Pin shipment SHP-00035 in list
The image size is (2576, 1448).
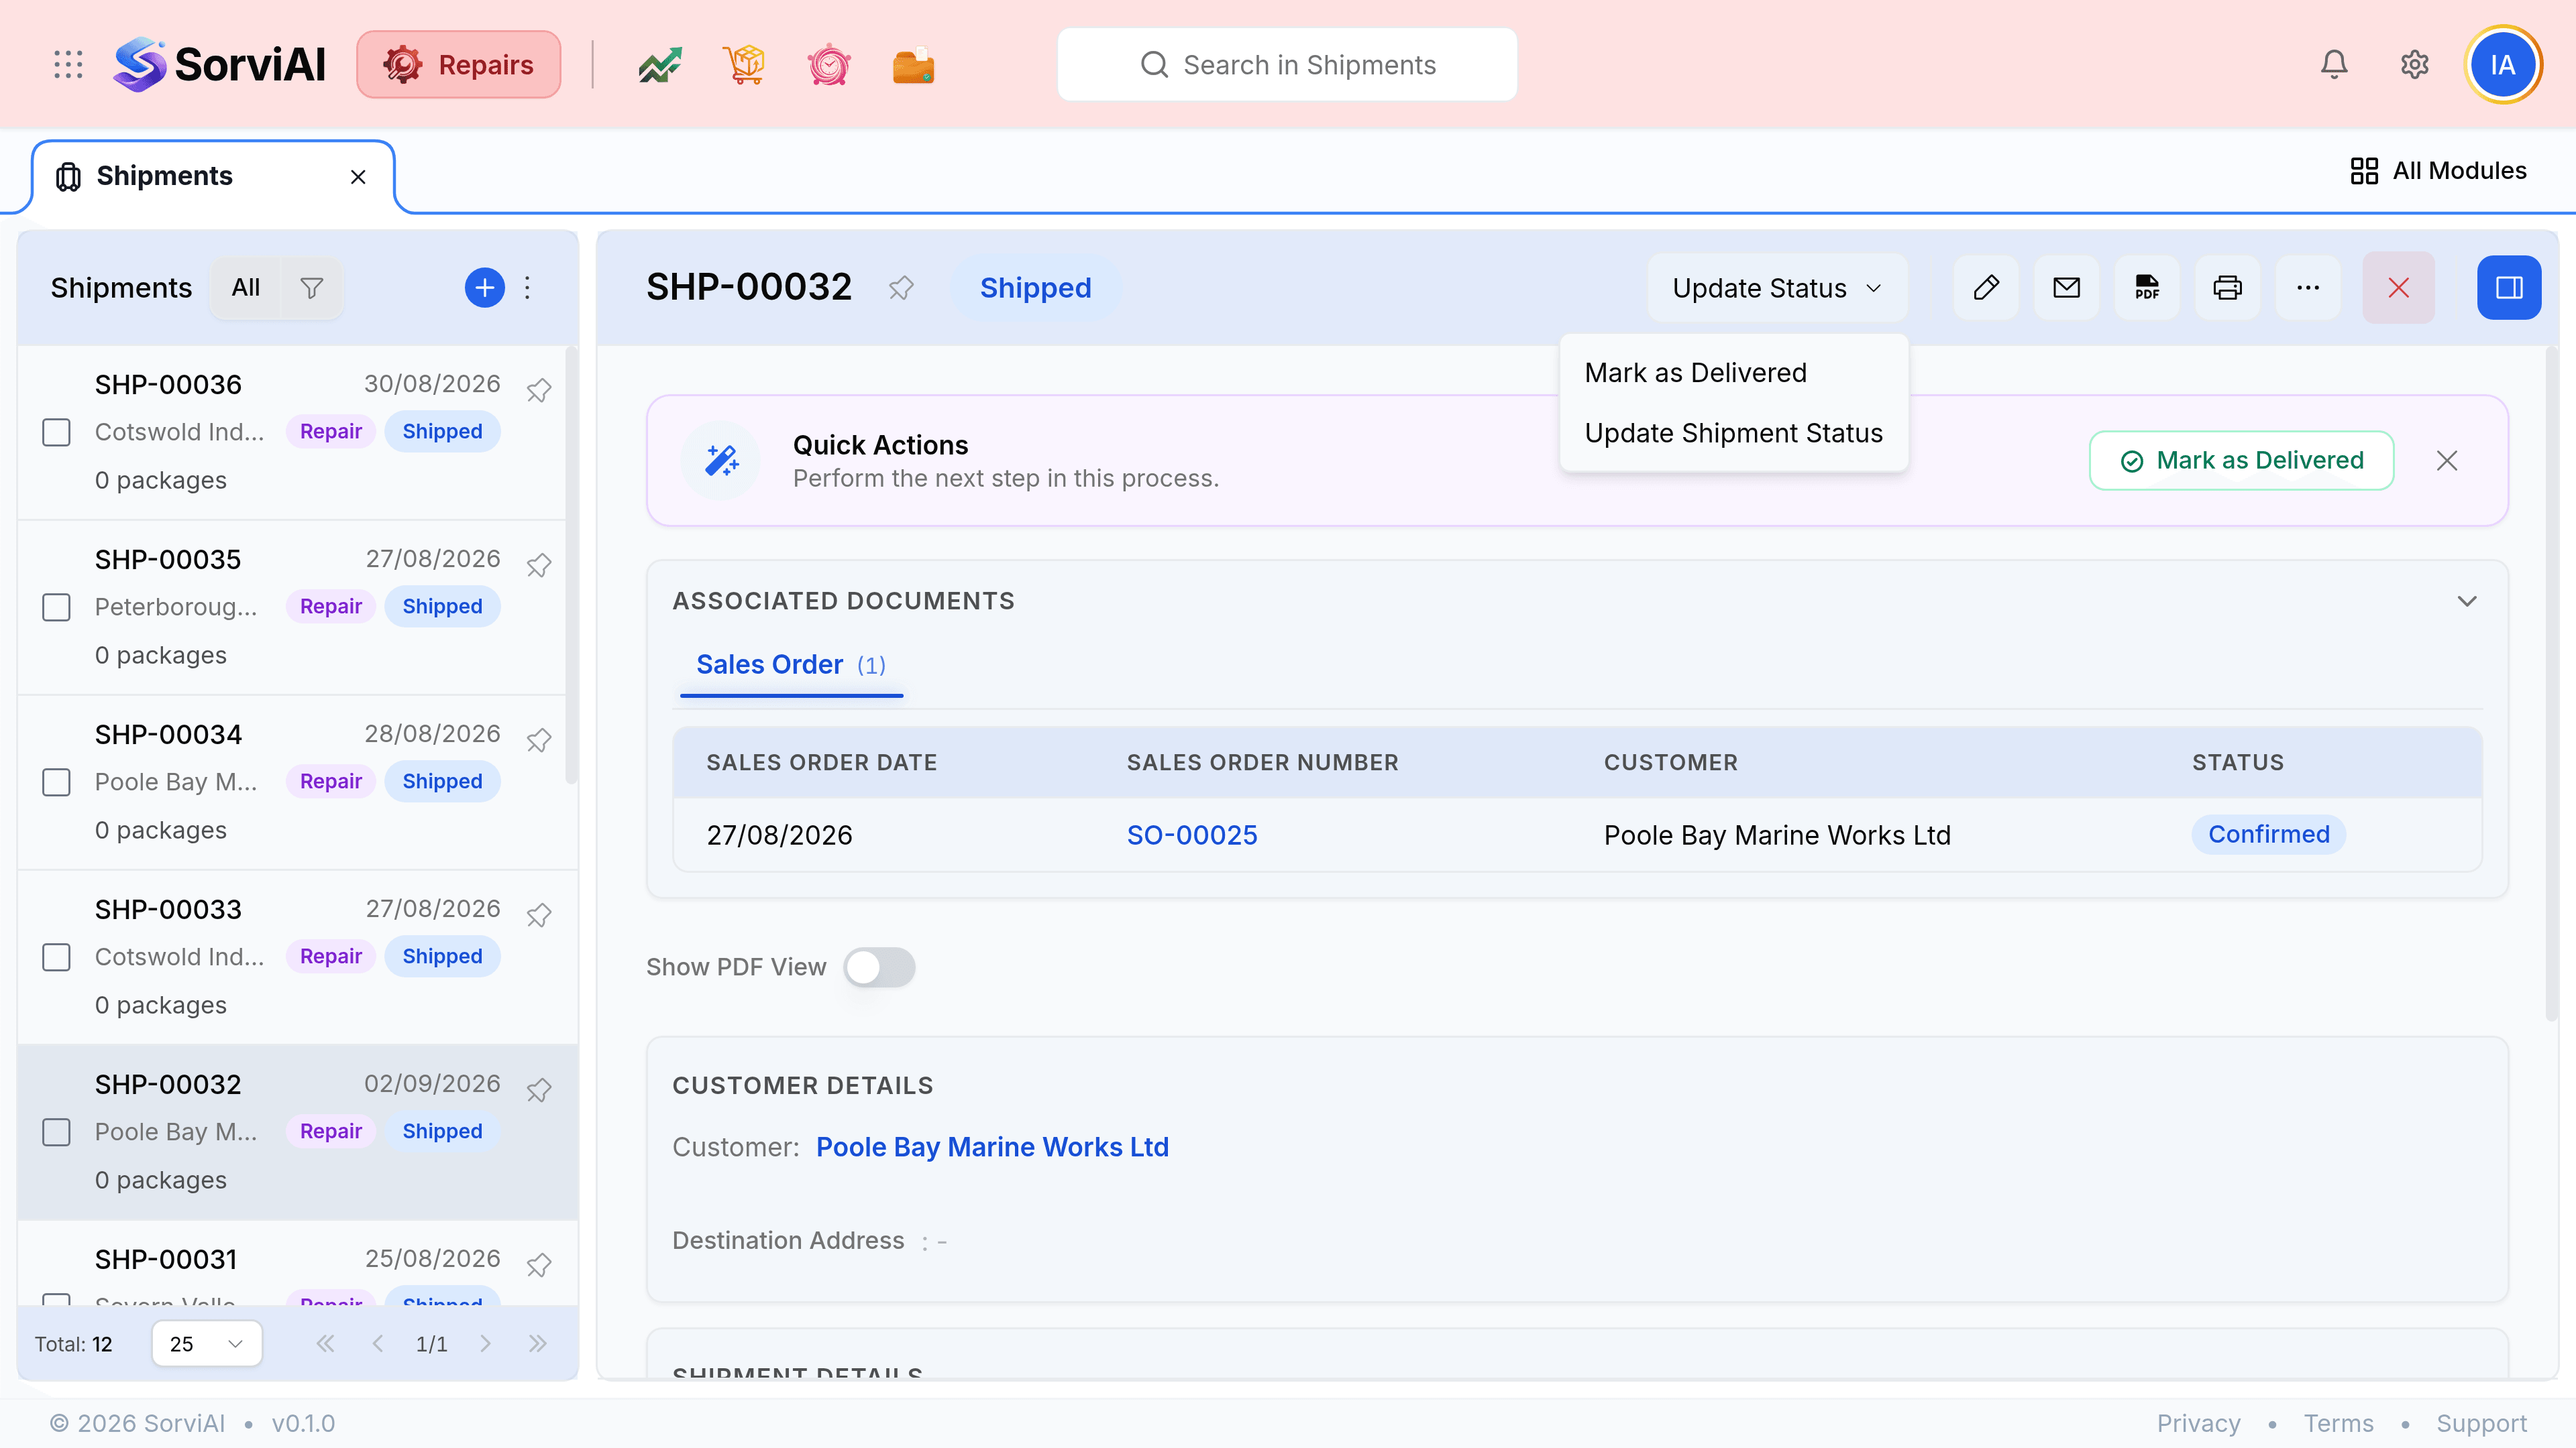point(539,564)
